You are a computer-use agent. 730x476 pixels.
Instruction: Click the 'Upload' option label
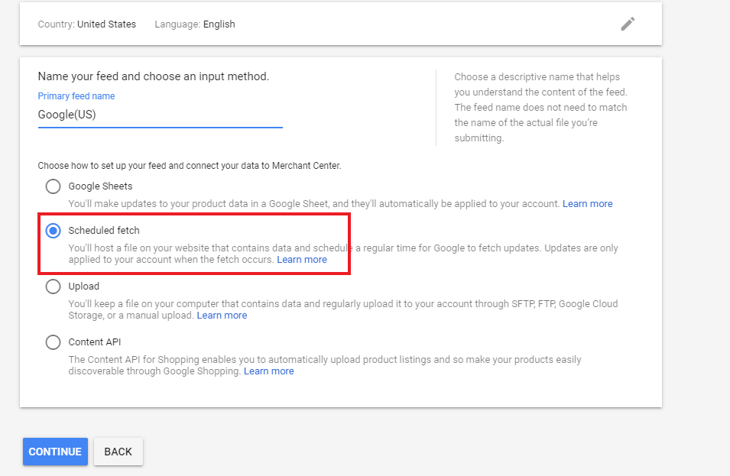coord(84,287)
